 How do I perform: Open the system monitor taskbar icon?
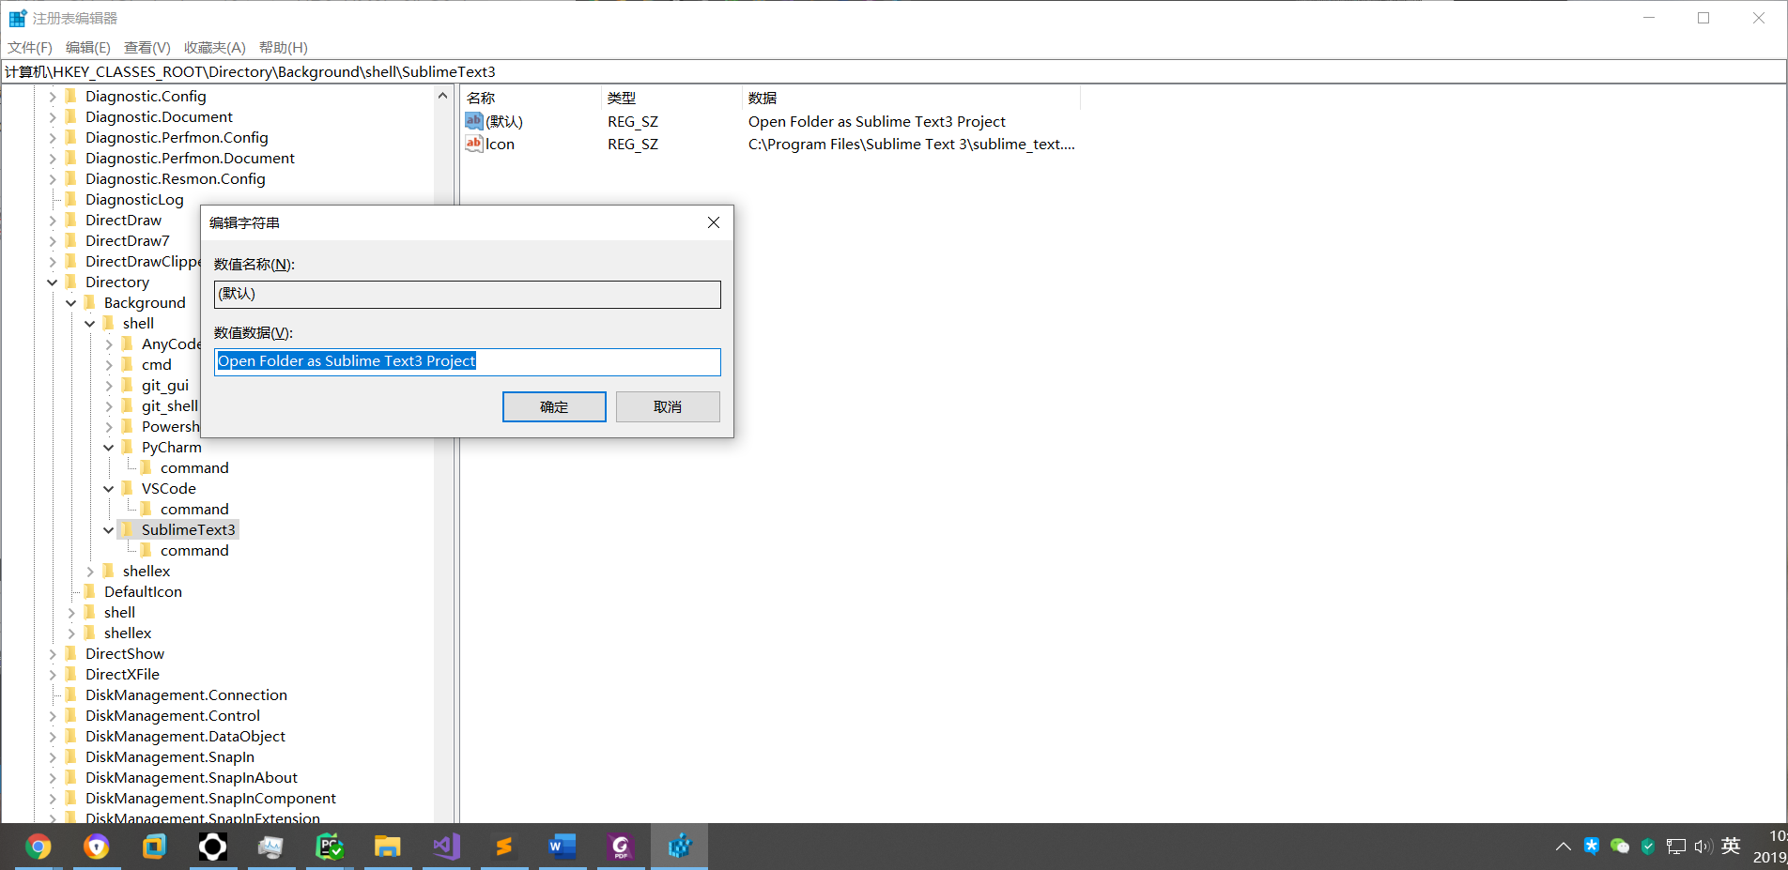point(270,847)
